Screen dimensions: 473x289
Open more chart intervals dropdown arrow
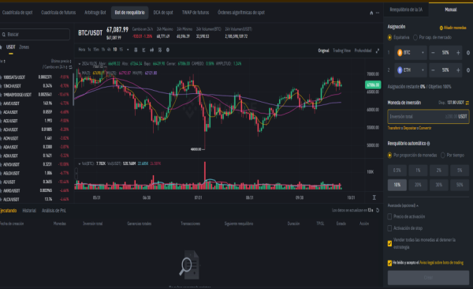pyautogui.click(x=128, y=50)
